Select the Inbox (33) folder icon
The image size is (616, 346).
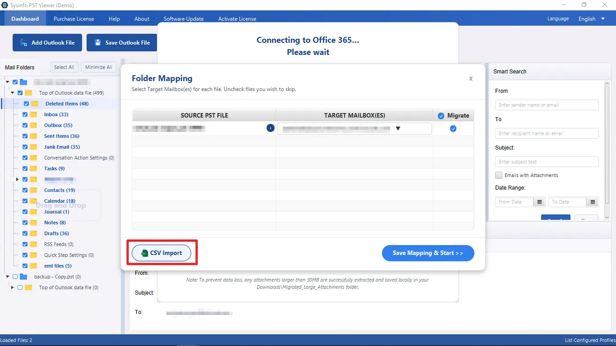(33, 114)
